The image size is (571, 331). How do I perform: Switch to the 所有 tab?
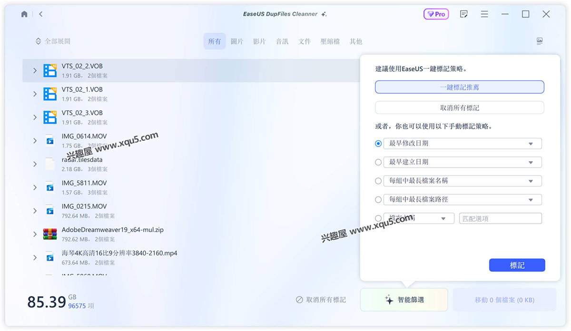tap(215, 41)
